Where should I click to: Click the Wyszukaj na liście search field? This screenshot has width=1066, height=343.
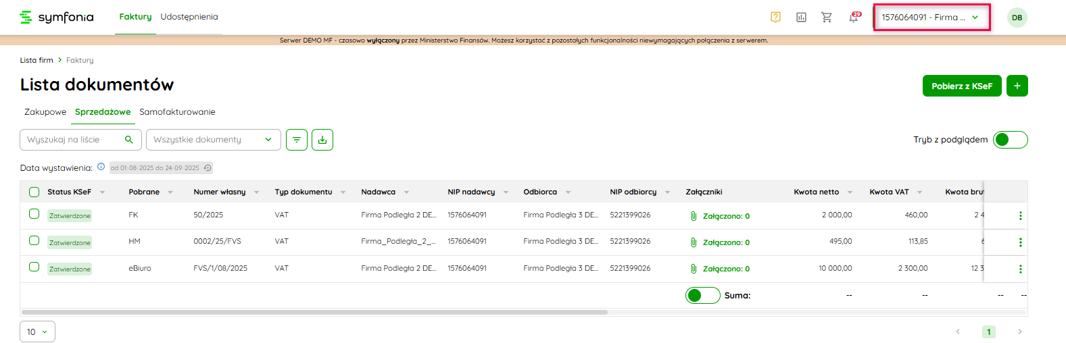74,140
